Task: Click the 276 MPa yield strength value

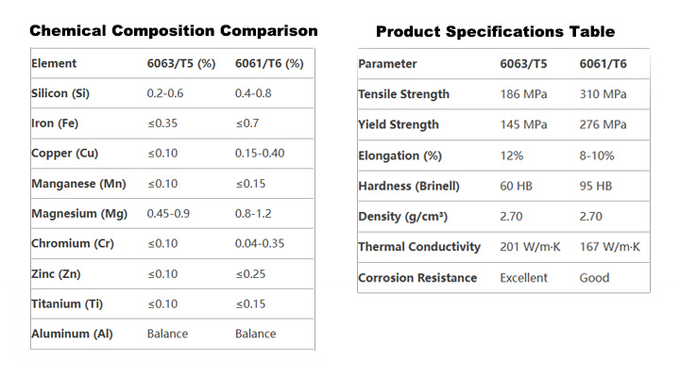Action: click(603, 125)
